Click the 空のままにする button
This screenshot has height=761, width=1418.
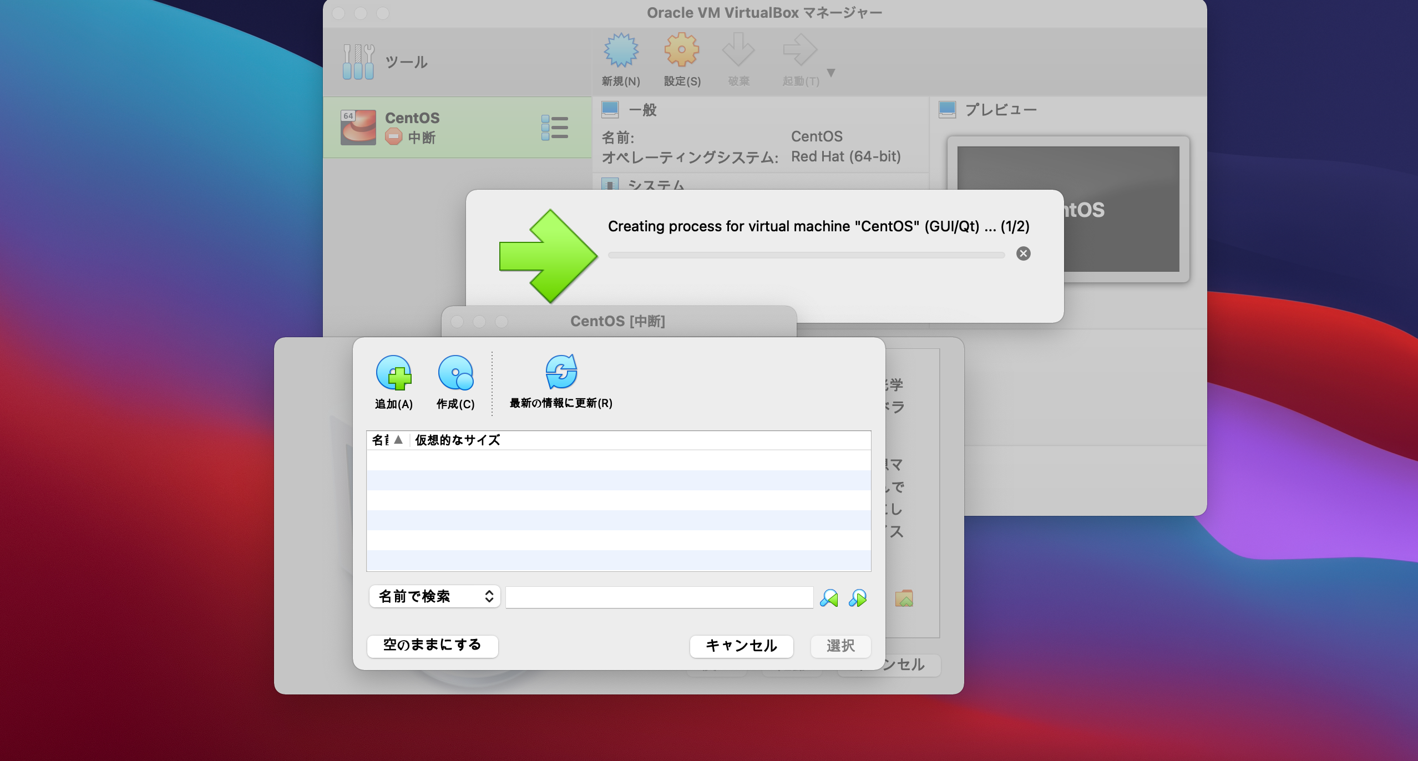tap(432, 646)
